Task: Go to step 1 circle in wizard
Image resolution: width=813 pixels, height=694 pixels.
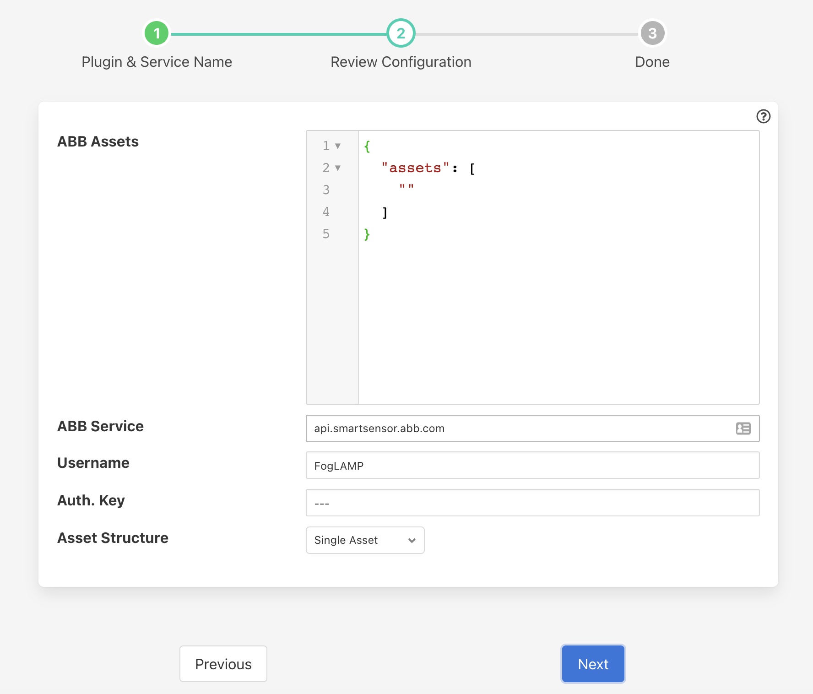Action: coord(157,33)
